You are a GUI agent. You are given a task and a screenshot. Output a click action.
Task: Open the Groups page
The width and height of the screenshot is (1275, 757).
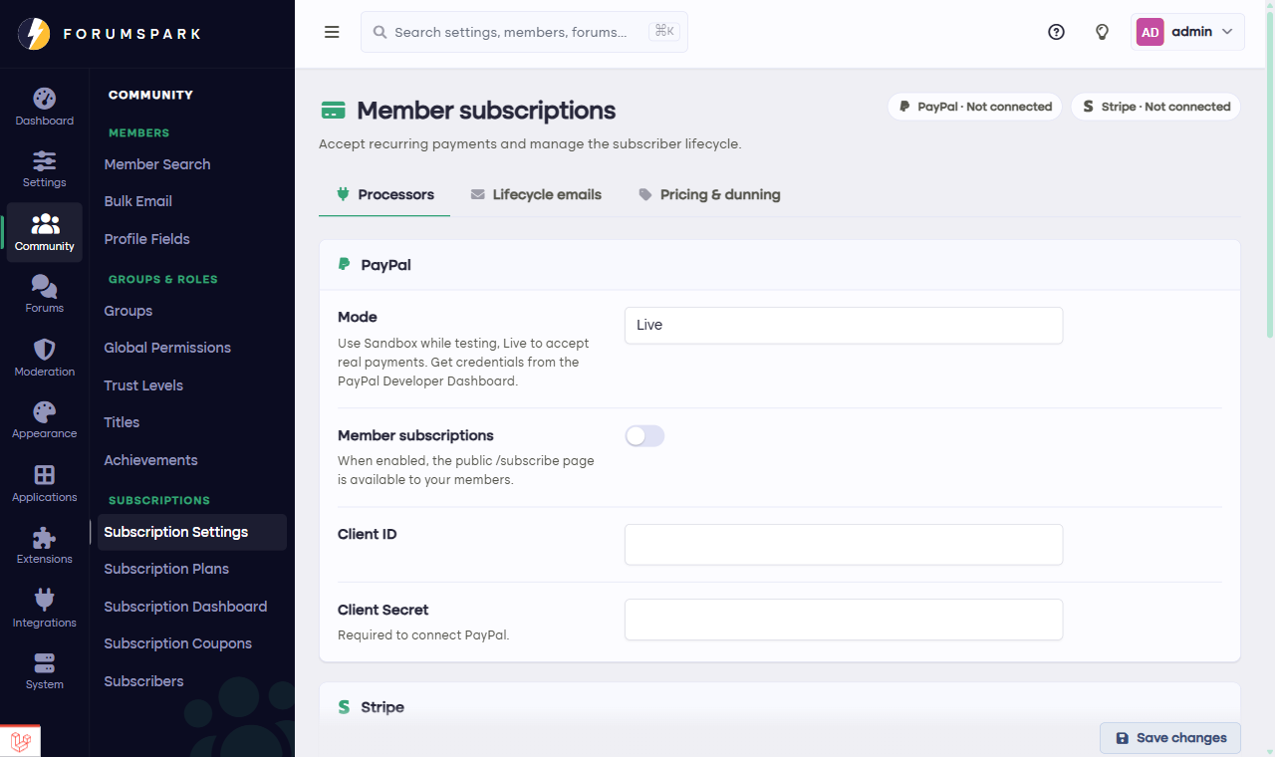(x=128, y=311)
